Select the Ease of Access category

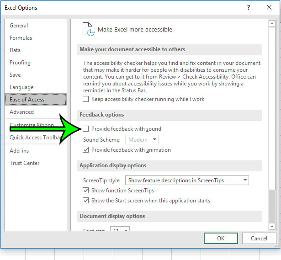[36, 99]
